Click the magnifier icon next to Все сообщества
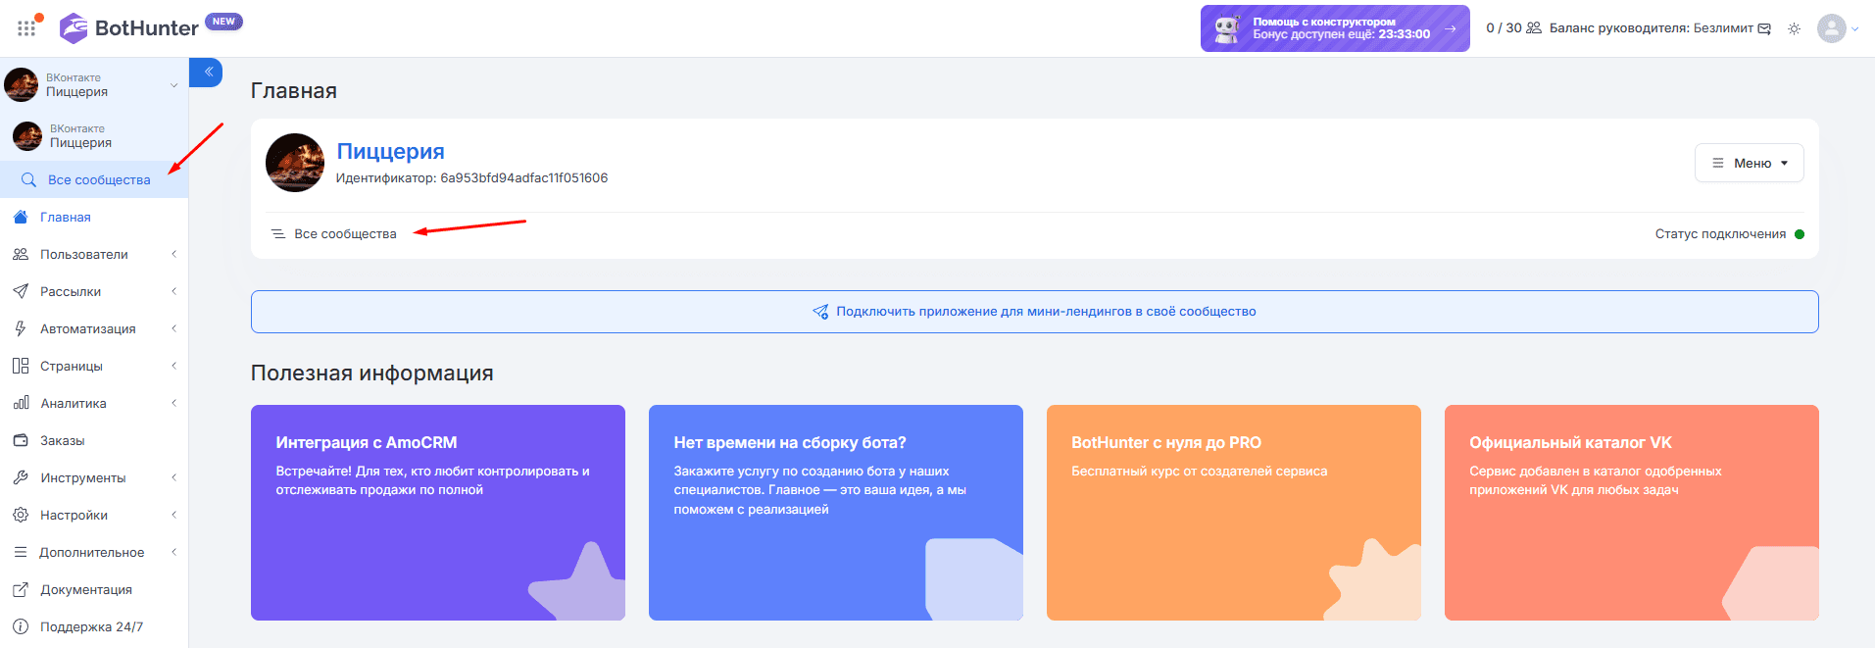 tap(28, 179)
